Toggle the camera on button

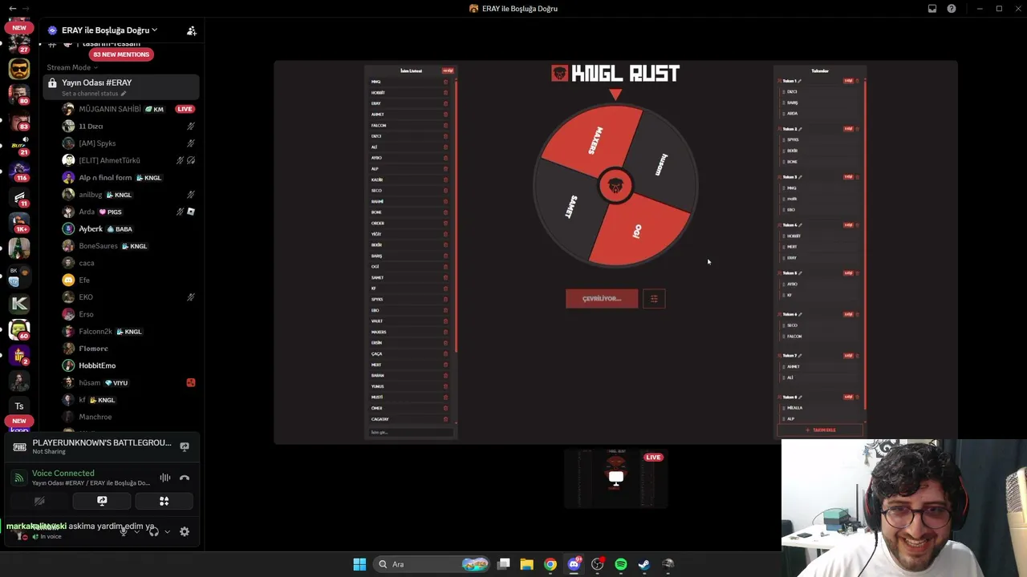point(39,501)
